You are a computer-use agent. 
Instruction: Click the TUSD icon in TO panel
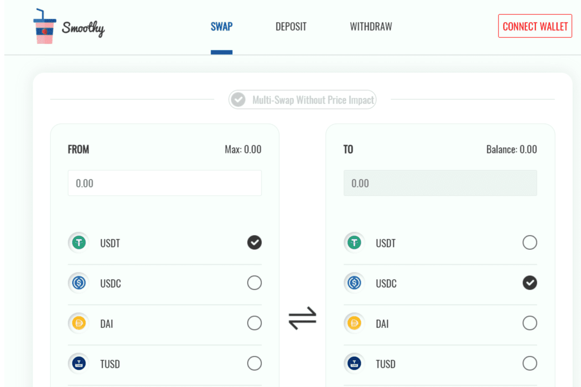355,364
